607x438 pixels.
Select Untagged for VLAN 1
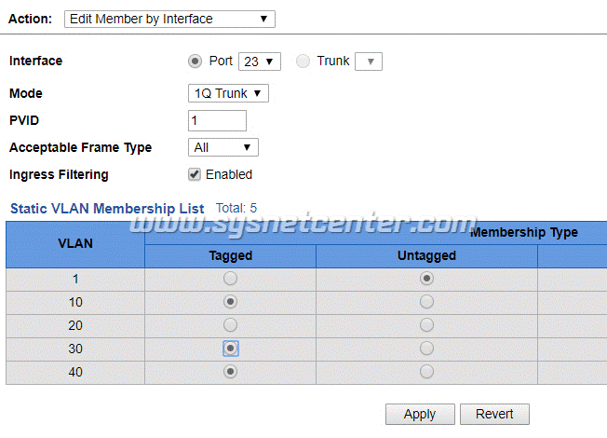point(426,279)
